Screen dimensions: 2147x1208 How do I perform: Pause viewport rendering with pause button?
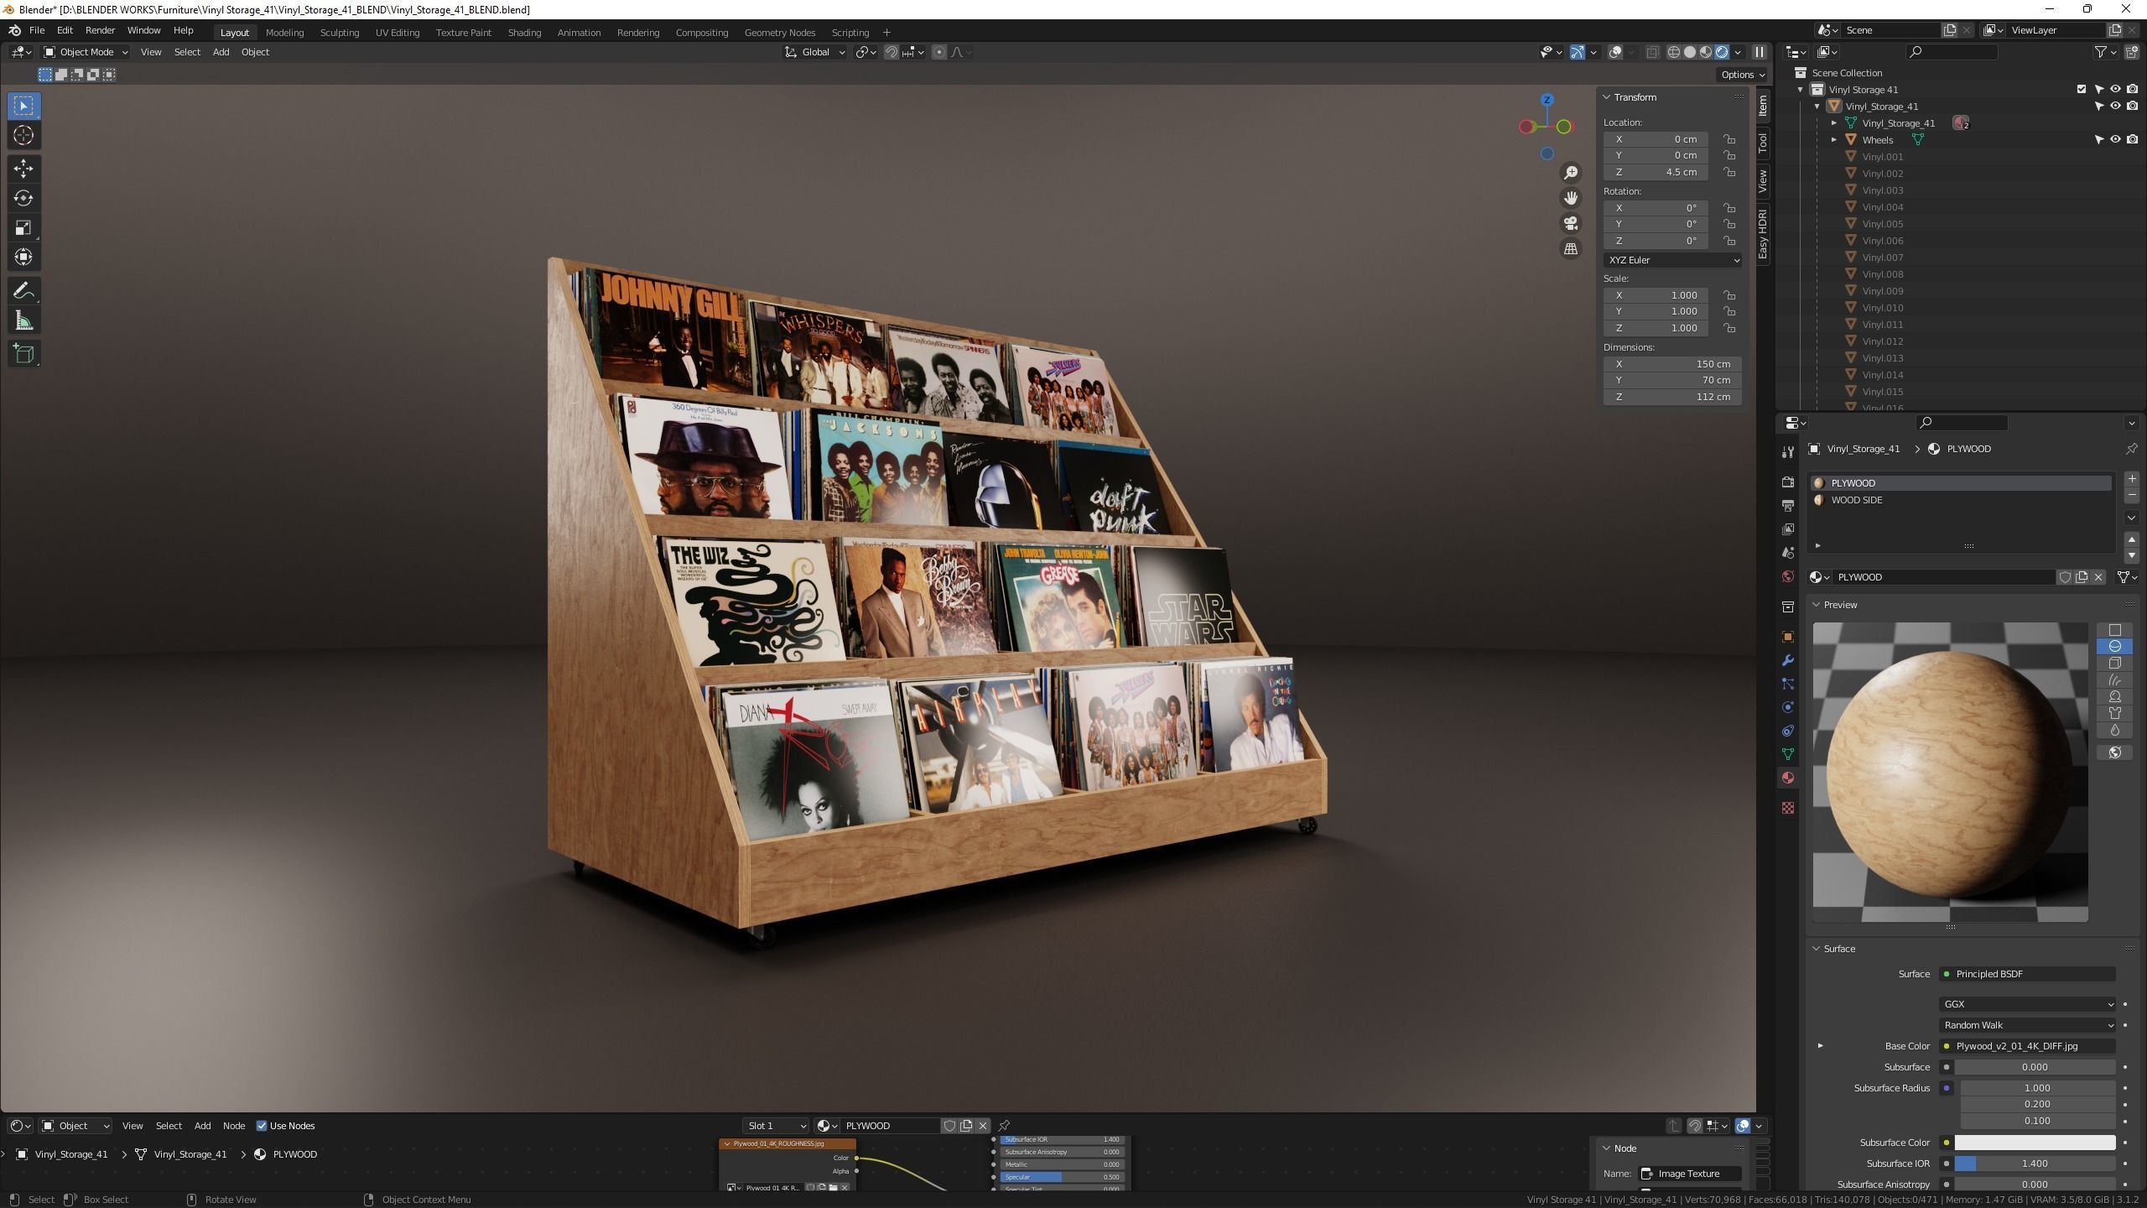pyautogui.click(x=1760, y=52)
